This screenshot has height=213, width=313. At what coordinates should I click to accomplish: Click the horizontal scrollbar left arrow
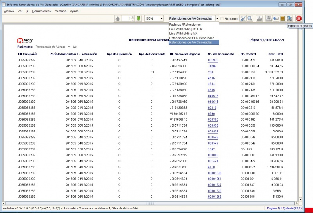pyautogui.click(x=4, y=204)
